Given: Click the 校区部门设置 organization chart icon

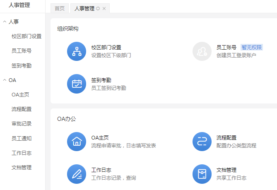Looking at the screenshot, I should coord(77,51).
